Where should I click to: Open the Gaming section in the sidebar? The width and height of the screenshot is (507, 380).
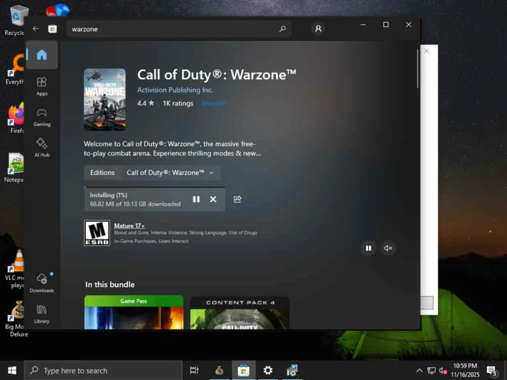[42, 117]
